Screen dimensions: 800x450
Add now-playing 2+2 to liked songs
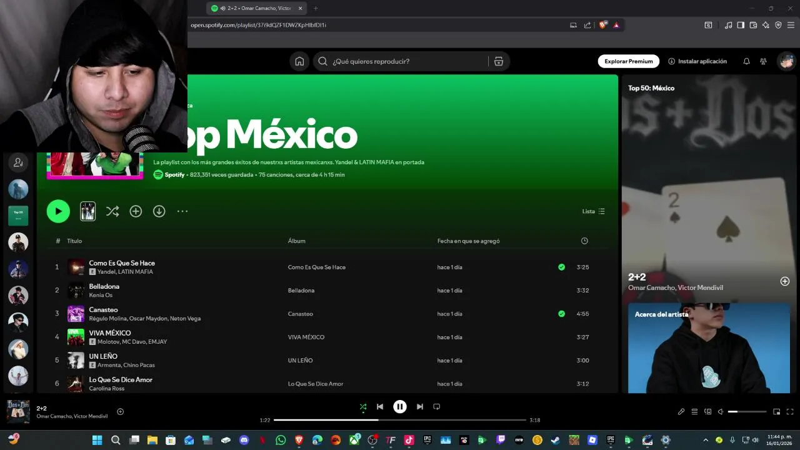121,411
